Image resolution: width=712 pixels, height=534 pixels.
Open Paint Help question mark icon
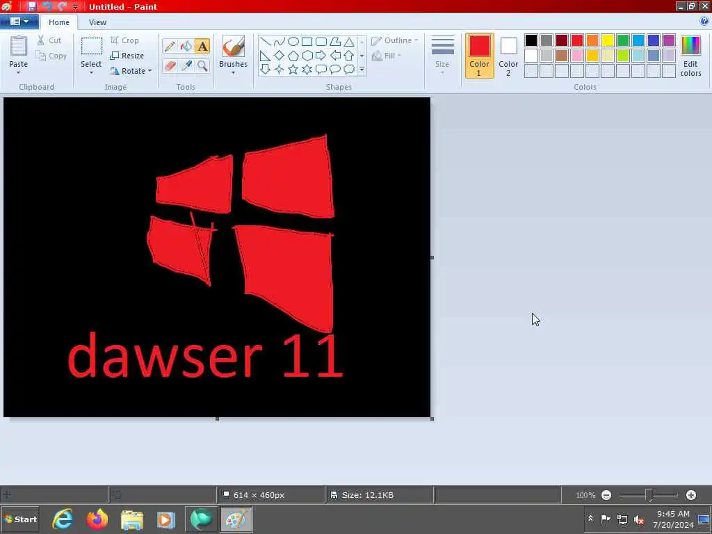pyautogui.click(x=704, y=22)
